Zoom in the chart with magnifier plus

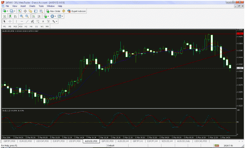[22, 16]
